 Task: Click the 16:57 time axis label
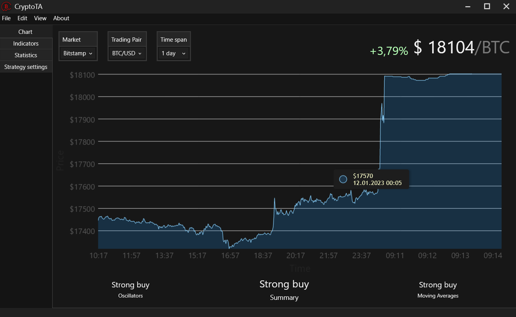pyautogui.click(x=230, y=255)
